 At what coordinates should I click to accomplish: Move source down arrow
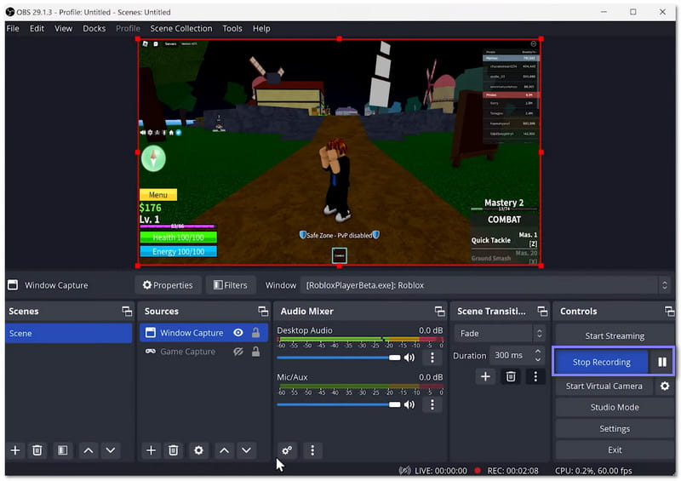(246, 450)
